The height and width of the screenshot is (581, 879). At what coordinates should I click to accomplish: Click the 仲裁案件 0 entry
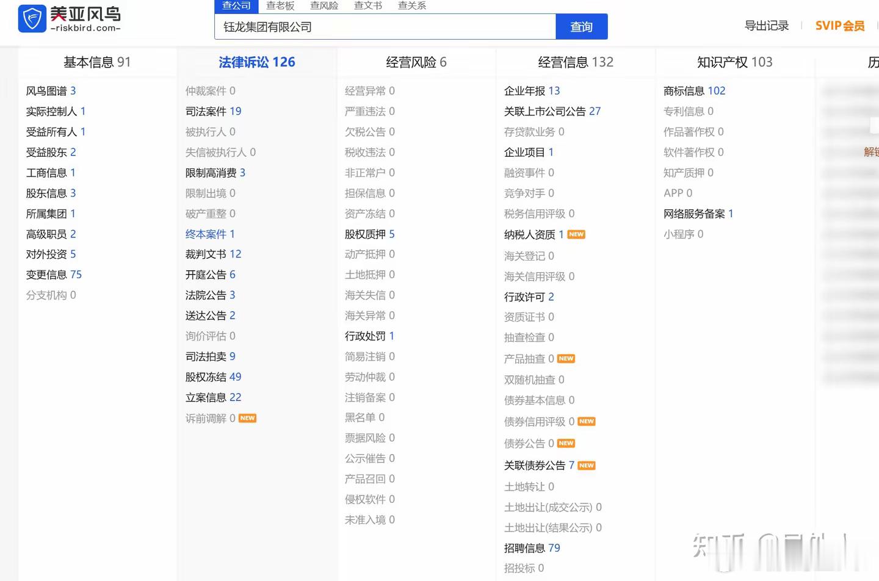tap(211, 91)
